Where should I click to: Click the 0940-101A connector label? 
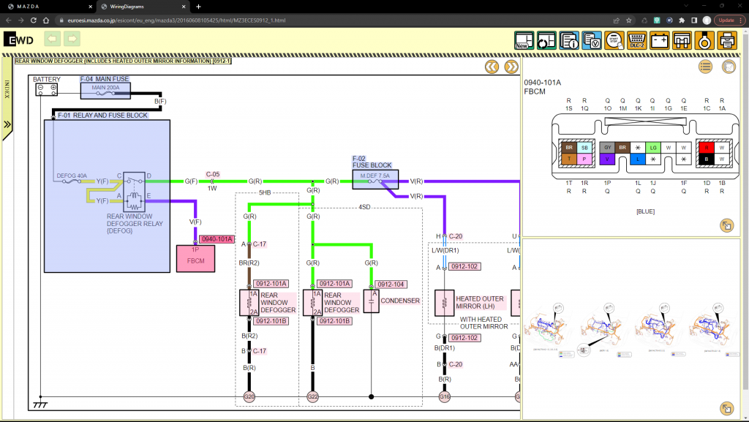tap(217, 239)
